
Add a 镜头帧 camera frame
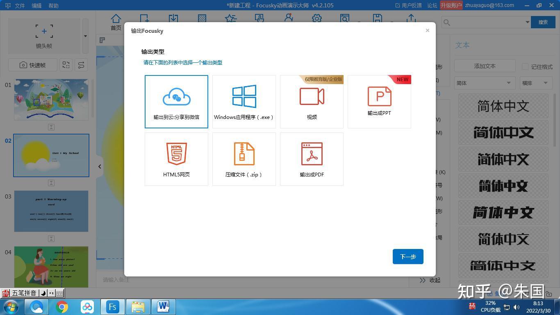(x=44, y=36)
